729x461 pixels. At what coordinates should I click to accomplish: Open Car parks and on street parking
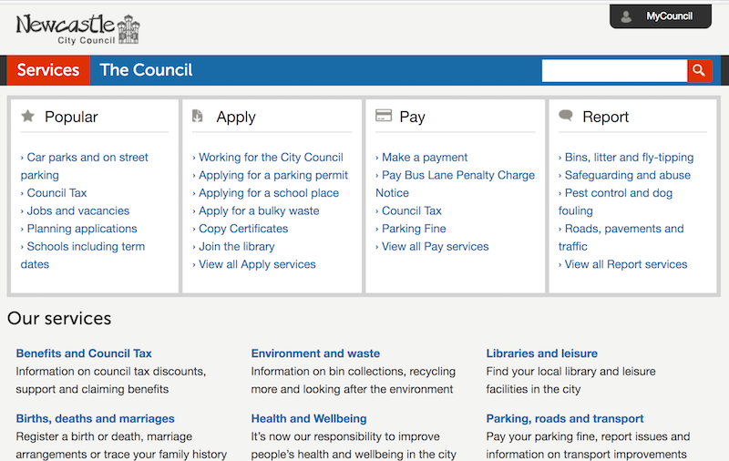pyautogui.click(x=87, y=158)
